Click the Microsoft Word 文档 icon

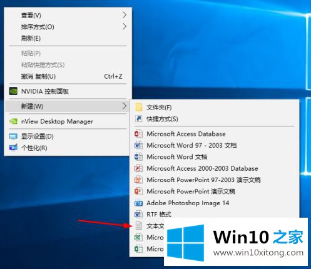[139, 157]
